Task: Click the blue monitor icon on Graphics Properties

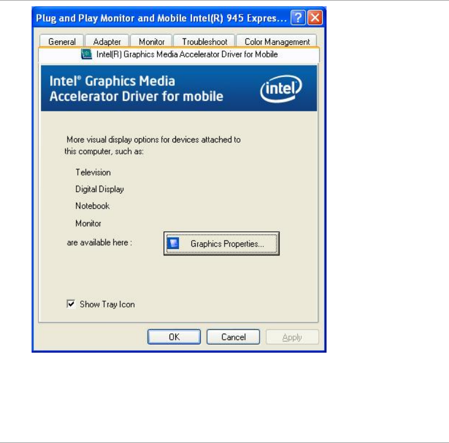Action: point(173,243)
